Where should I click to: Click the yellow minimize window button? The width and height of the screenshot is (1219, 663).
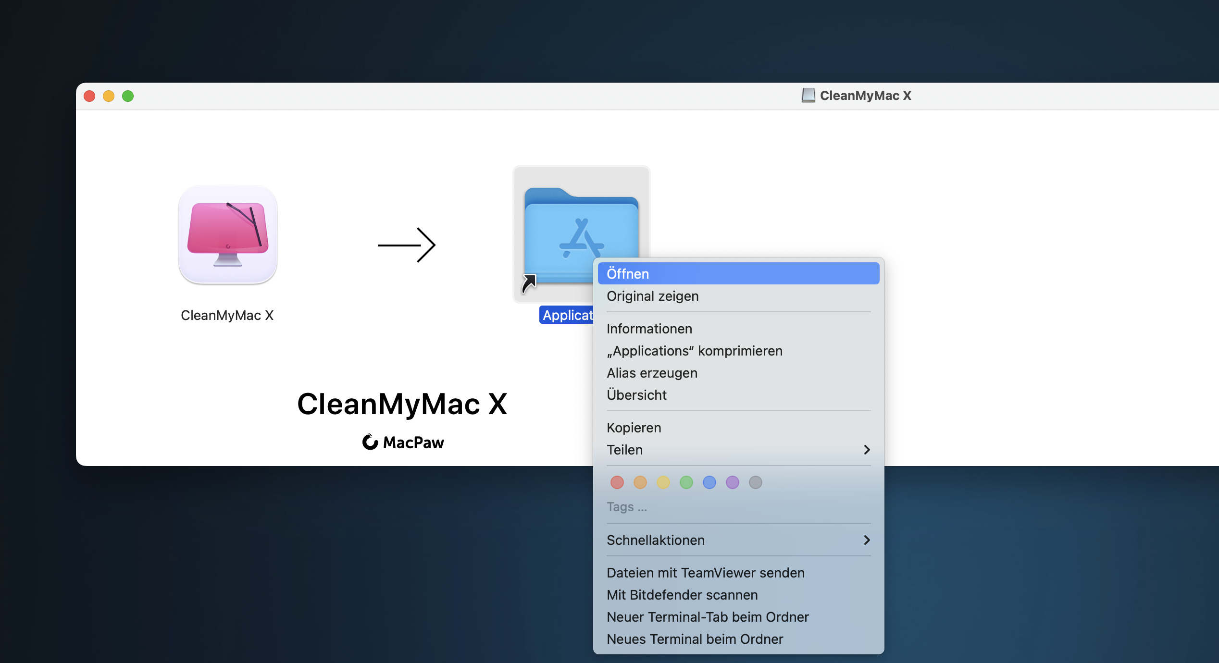[x=109, y=96]
